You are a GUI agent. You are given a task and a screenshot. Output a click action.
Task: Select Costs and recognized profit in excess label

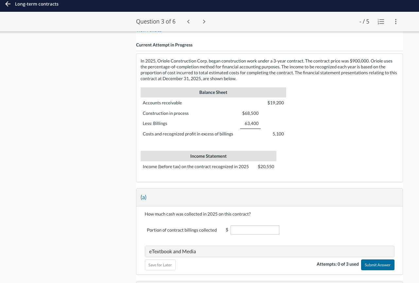click(188, 134)
